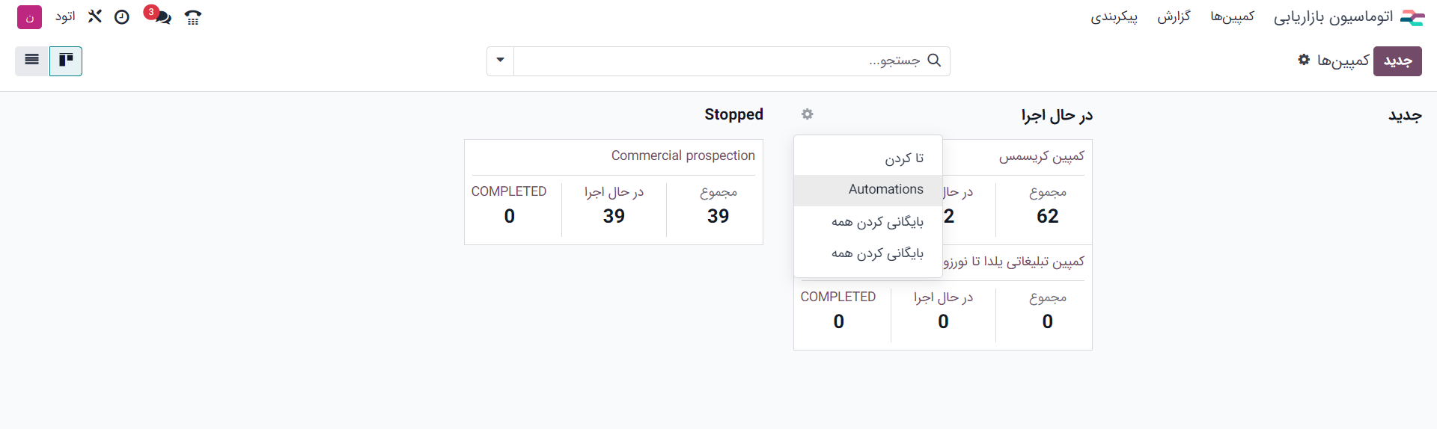
Task: Open the کمپین‌ها top menu
Action: pos(1232,16)
